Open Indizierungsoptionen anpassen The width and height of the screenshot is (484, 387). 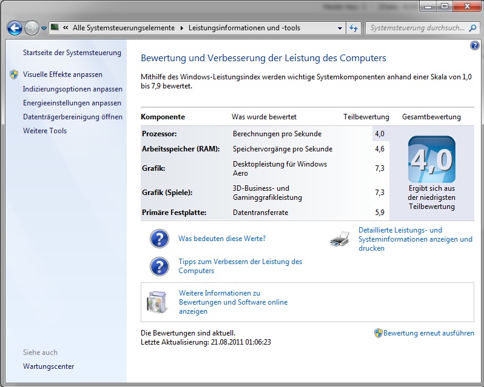[x=73, y=89]
